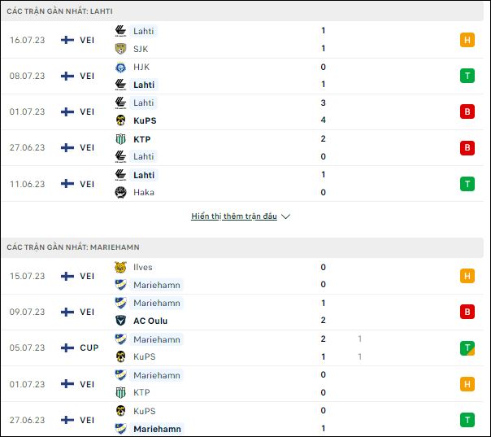The width and height of the screenshot is (491, 437).
Task: Expand more matches via the chevron arrow
Action: 285,216
